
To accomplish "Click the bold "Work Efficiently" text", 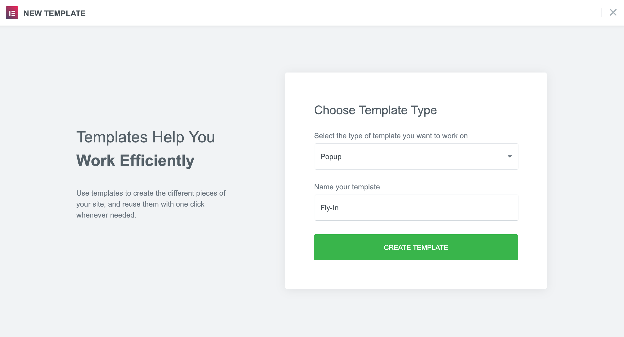I will coord(135,160).
